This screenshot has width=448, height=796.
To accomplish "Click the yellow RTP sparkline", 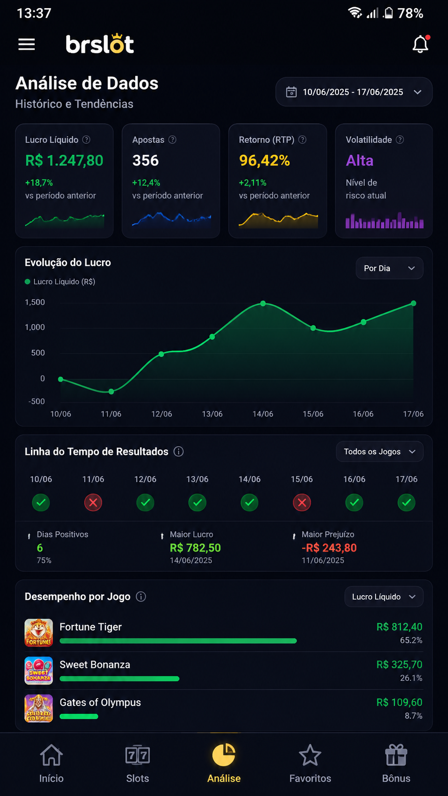I will click(x=278, y=220).
